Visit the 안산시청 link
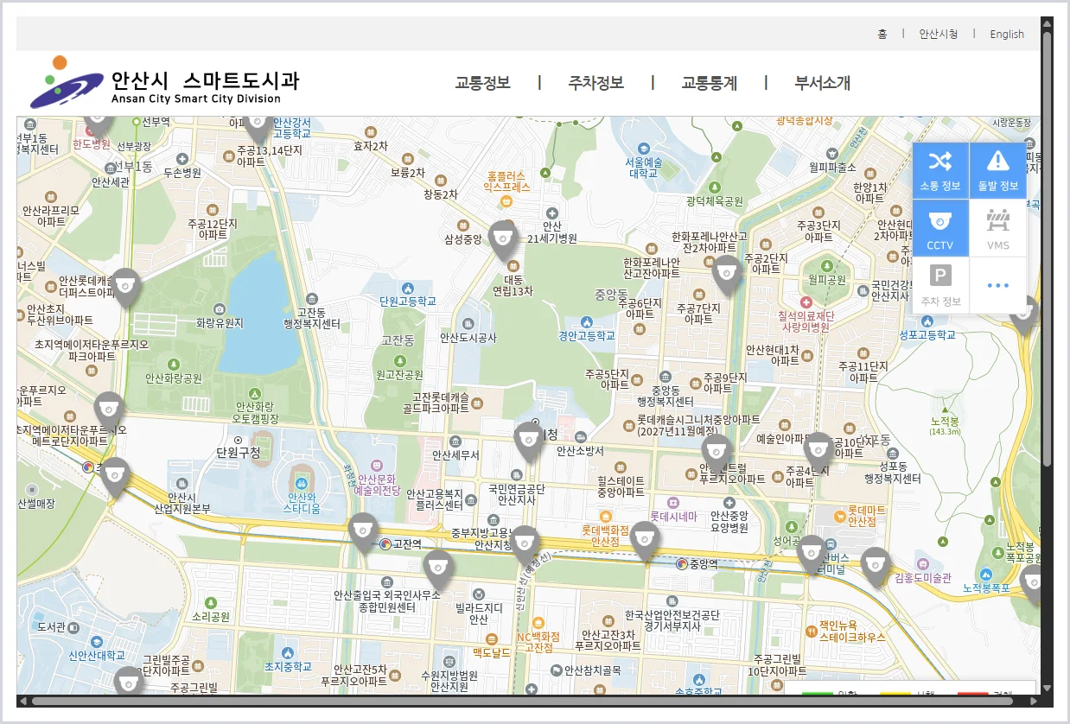 [938, 34]
